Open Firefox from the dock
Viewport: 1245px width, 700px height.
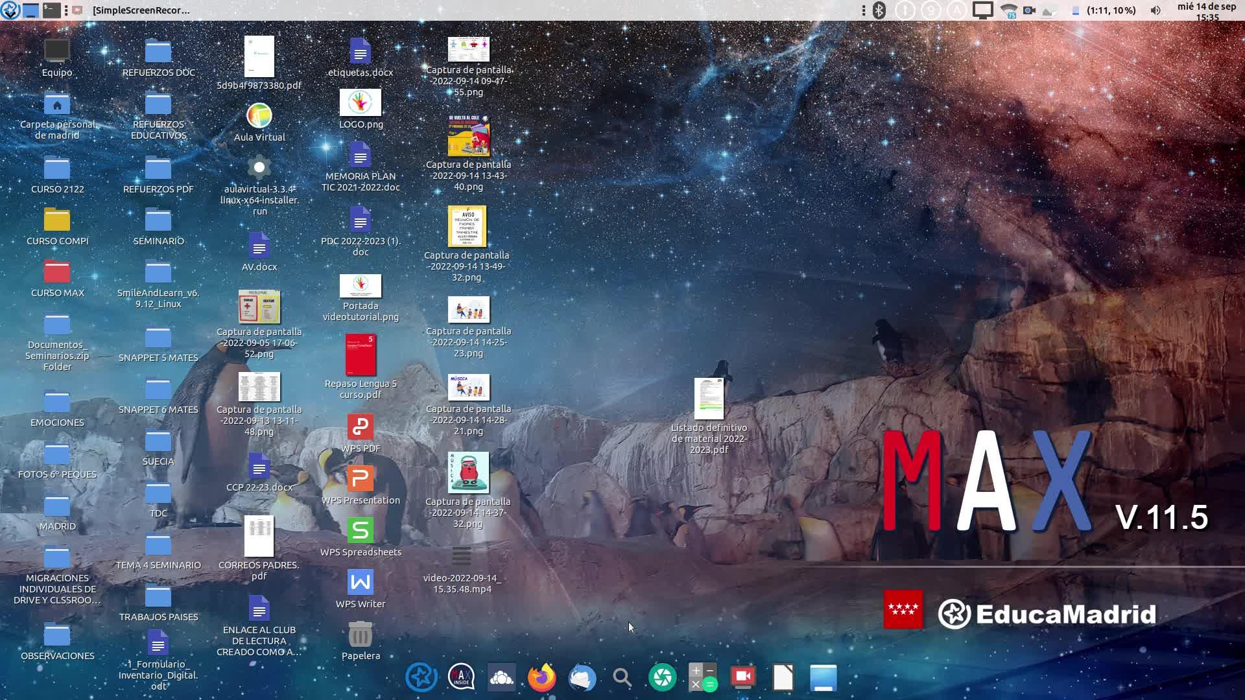(x=541, y=678)
